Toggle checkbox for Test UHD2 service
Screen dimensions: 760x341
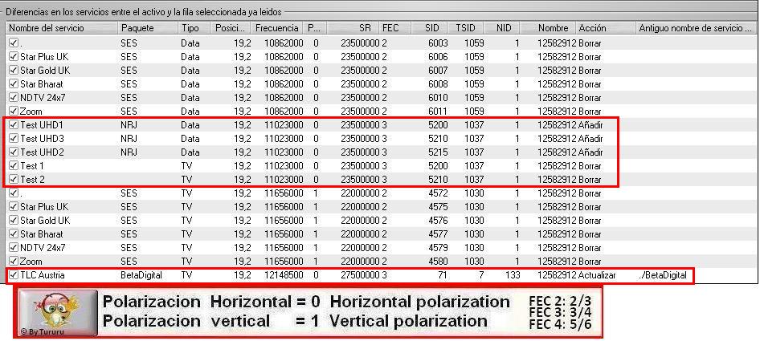coord(14,152)
